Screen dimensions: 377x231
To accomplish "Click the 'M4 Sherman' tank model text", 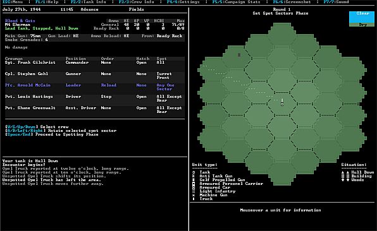I will (18, 25).
